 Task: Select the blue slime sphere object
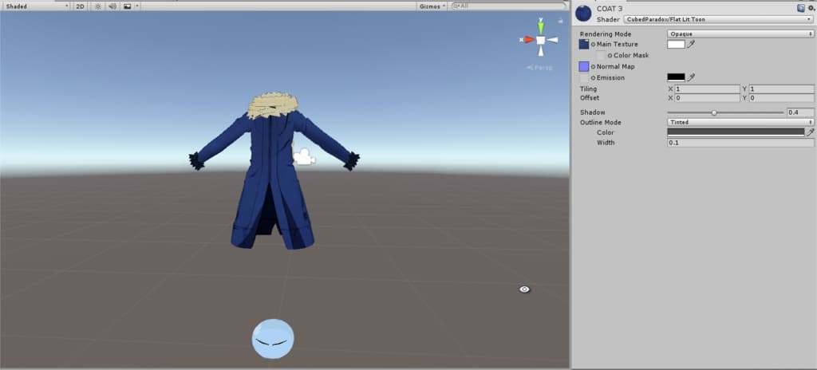tap(273, 339)
